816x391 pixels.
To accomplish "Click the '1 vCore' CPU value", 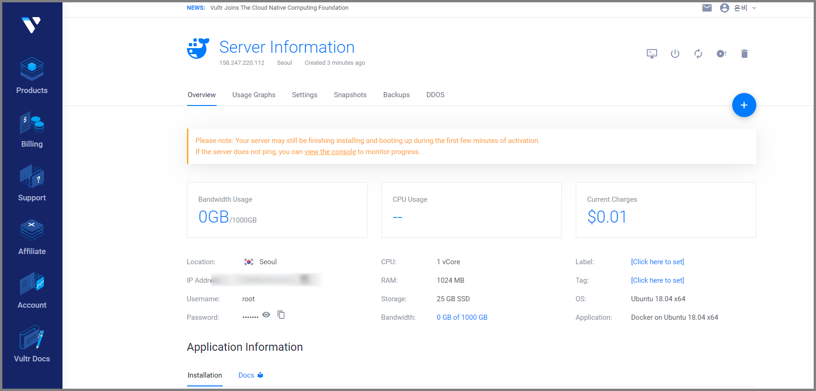I will click(x=448, y=262).
